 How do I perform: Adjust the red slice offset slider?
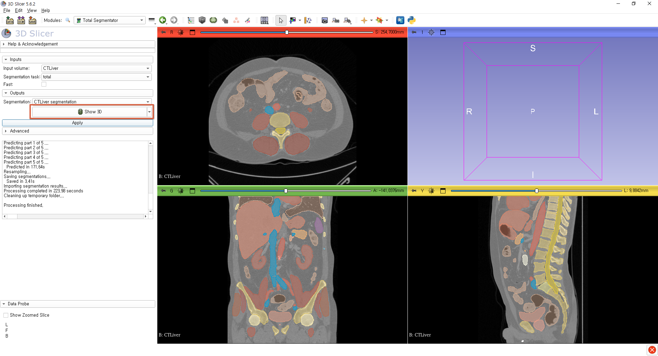point(287,32)
